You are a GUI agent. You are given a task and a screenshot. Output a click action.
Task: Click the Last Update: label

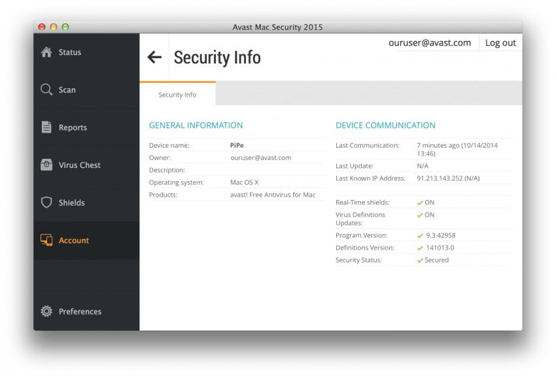[x=355, y=166]
